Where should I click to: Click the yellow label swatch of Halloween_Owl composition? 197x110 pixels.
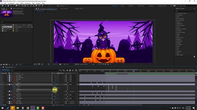[x=13, y=27]
